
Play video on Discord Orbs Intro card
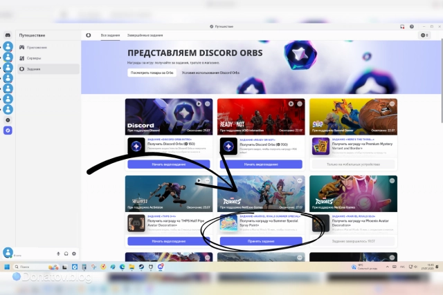tap(199, 104)
